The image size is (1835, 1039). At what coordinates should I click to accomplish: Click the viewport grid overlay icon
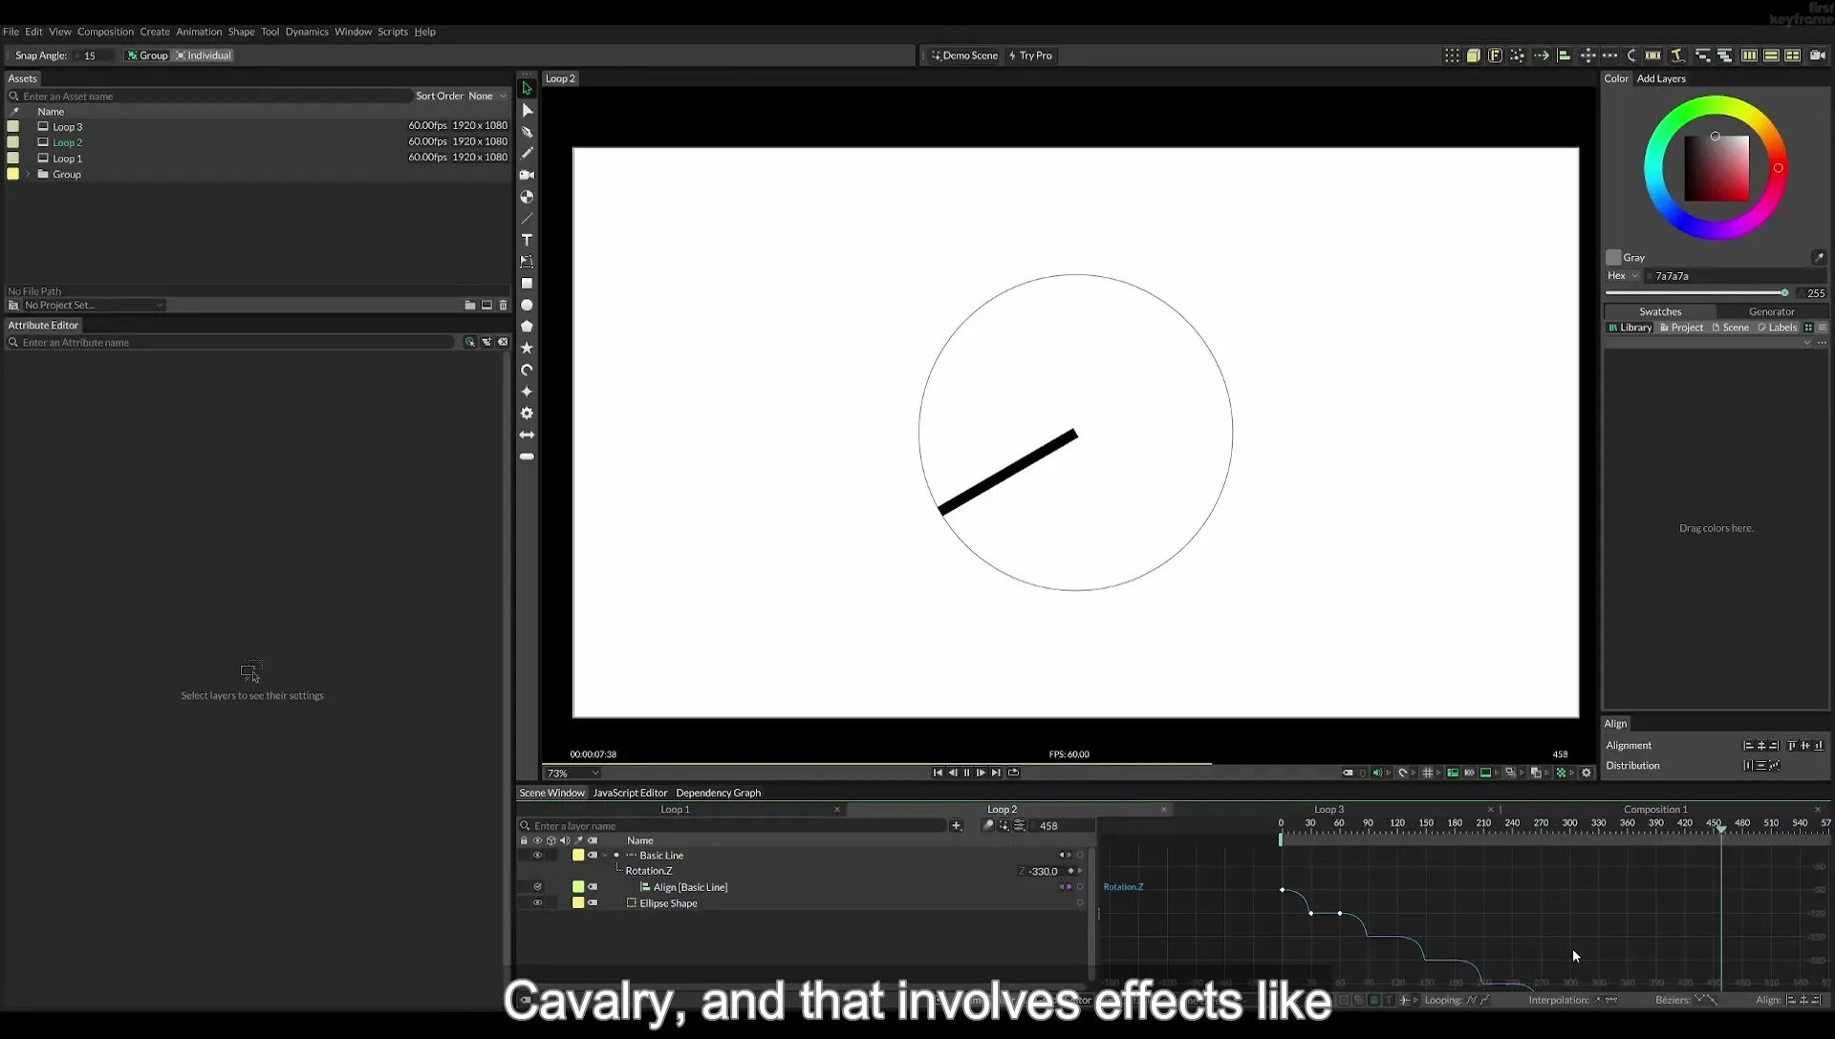click(1428, 773)
